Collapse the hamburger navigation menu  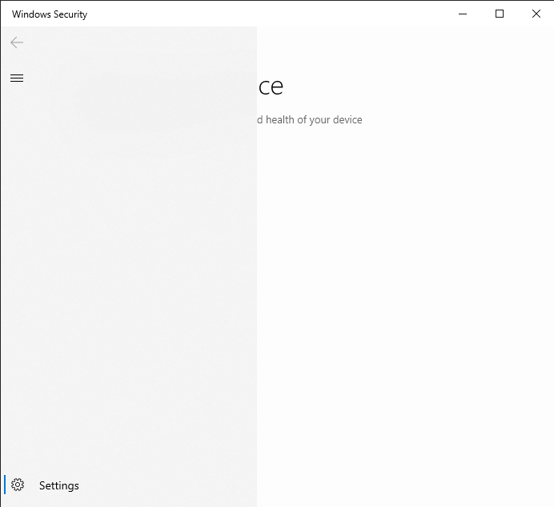pos(17,78)
